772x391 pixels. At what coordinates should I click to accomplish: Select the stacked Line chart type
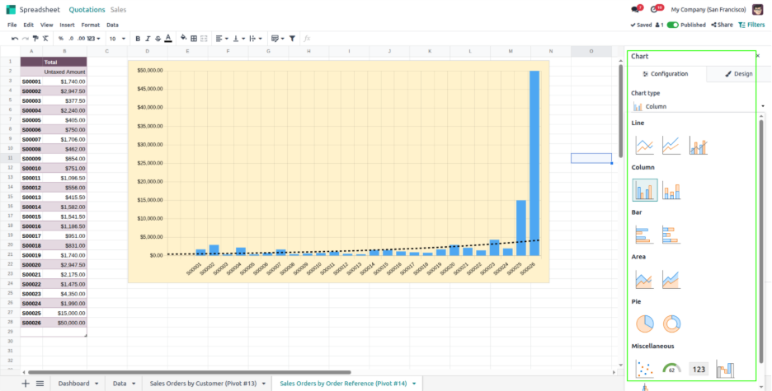coord(671,146)
